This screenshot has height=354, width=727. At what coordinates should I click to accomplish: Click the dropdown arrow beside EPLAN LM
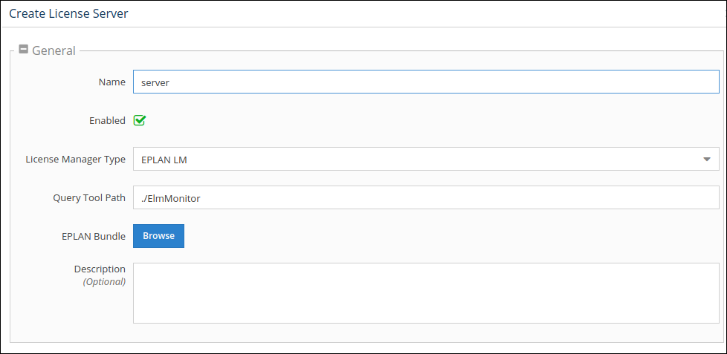tap(705, 159)
